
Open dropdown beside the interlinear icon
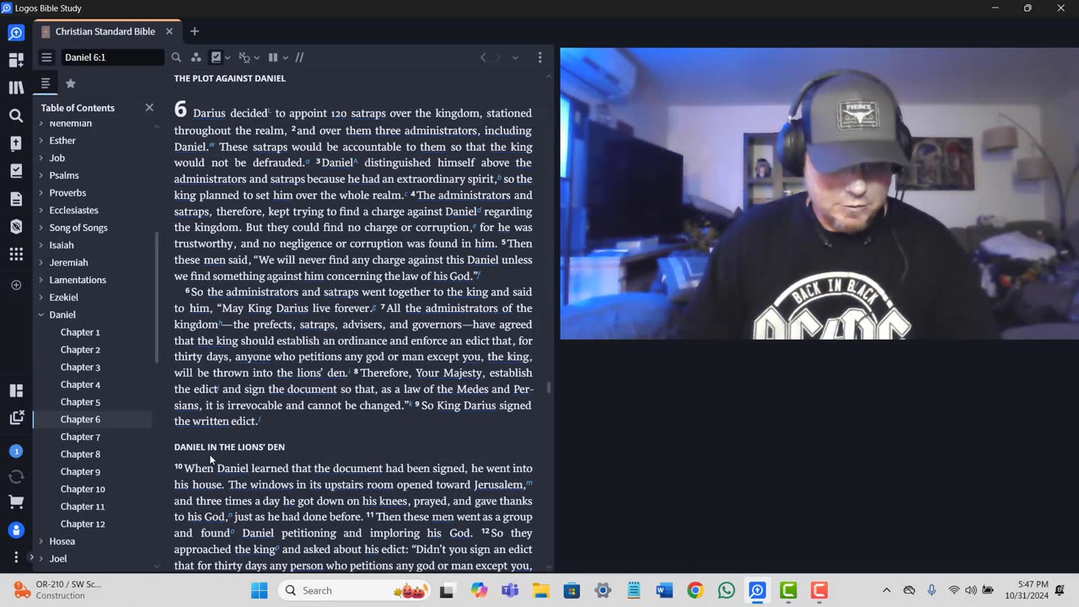(256, 58)
